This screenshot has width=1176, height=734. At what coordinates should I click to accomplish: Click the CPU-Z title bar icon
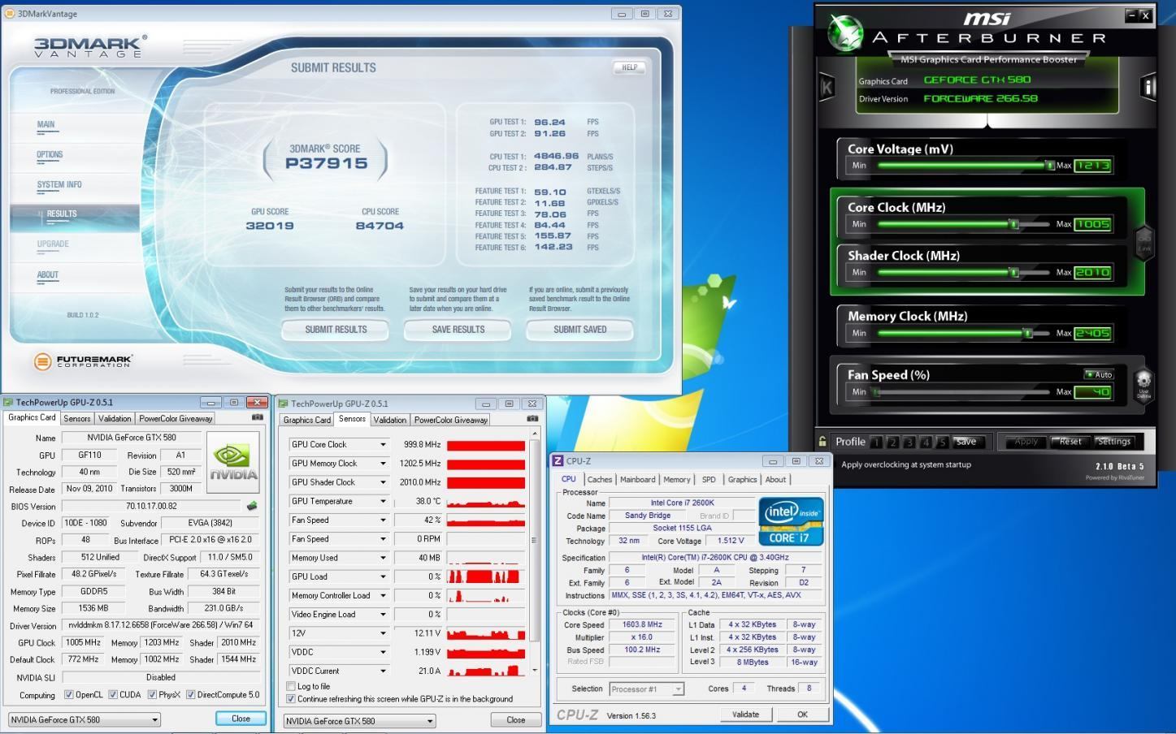point(558,461)
